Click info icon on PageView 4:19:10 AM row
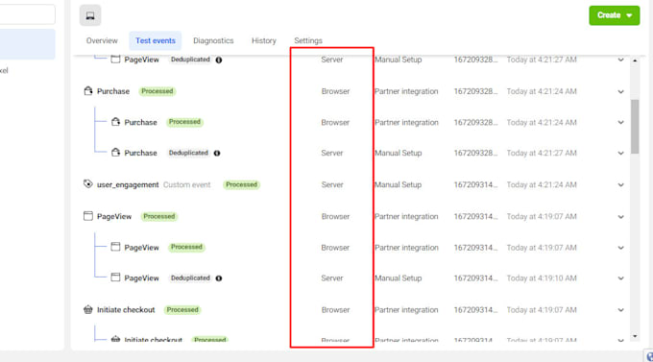This screenshot has width=653, height=362. 219,278
